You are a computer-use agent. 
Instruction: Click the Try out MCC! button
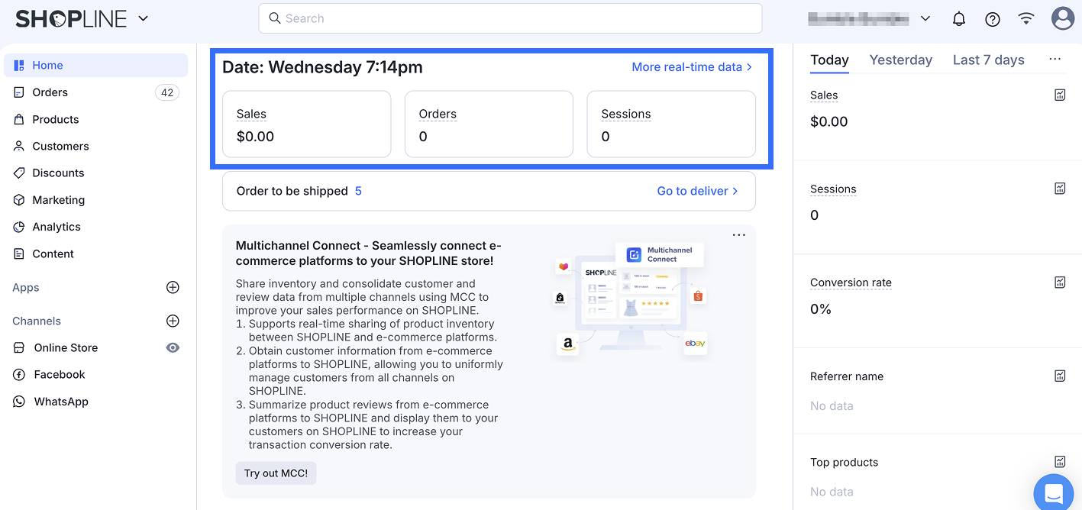pyautogui.click(x=276, y=473)
